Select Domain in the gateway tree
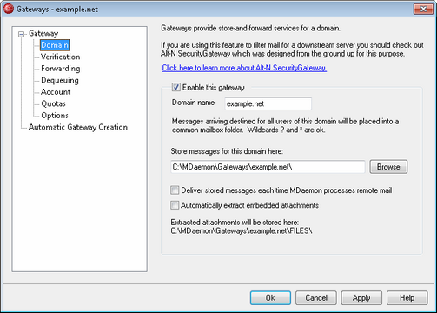Screen dimensions: 437x313 [x=55, y=45]
